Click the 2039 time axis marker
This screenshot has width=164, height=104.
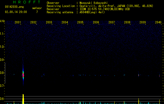pos(143,22)
